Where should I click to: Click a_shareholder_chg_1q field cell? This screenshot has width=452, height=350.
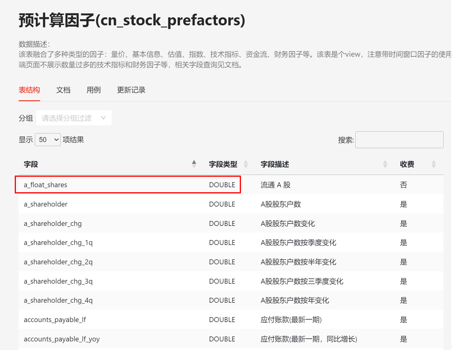click(x=58, y=243)
